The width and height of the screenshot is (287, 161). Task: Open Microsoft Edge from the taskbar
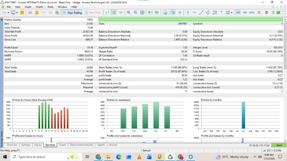click(x=119, y=157)
